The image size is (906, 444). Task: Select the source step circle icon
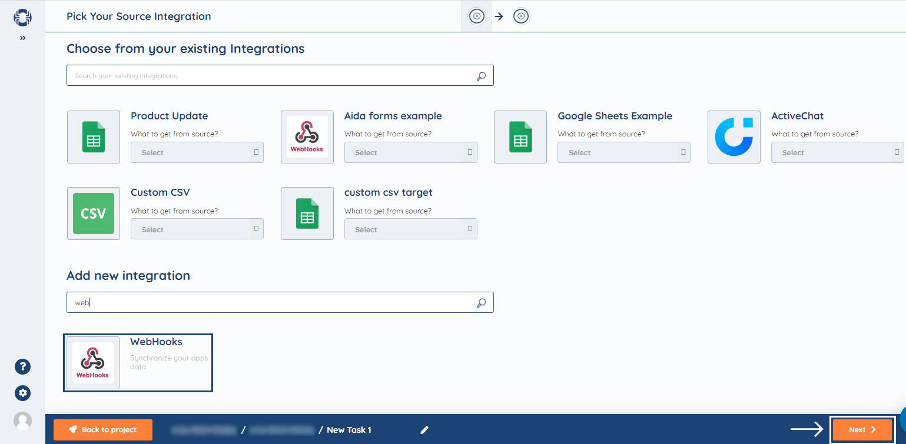[x=477, y=16]
